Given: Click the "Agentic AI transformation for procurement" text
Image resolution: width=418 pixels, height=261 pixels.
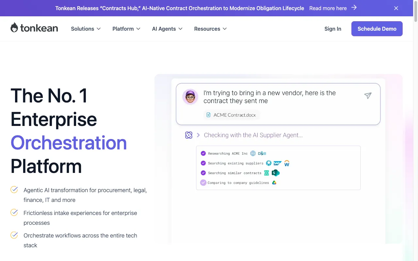Looking at the screenshot, I should (x=85, y=195).
